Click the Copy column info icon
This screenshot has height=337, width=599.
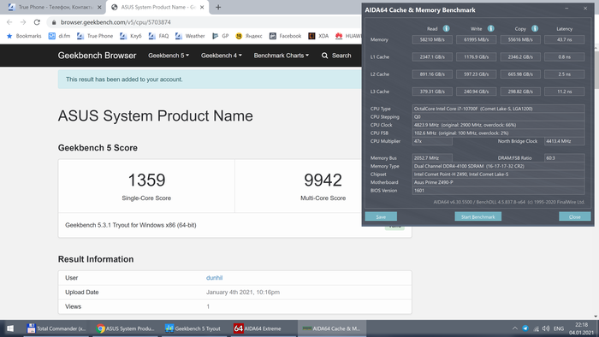coord(535,28)
